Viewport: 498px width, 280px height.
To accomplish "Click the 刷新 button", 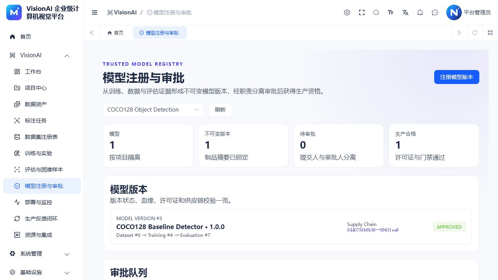I will 220,110.
